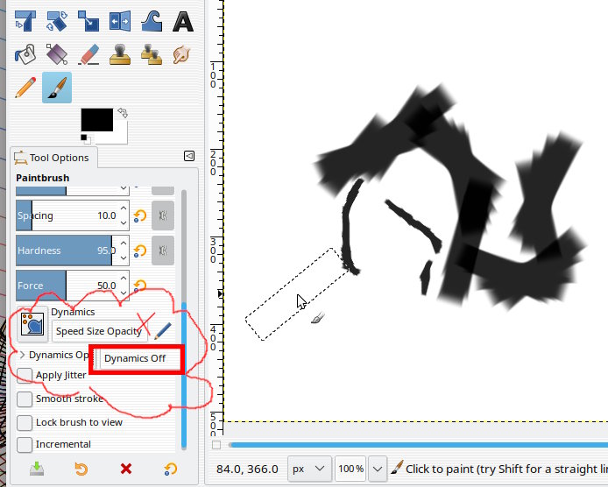608x487 pixels.
Task: Decrease the Spacing value with down arrow
Action: tap(124, 223)
